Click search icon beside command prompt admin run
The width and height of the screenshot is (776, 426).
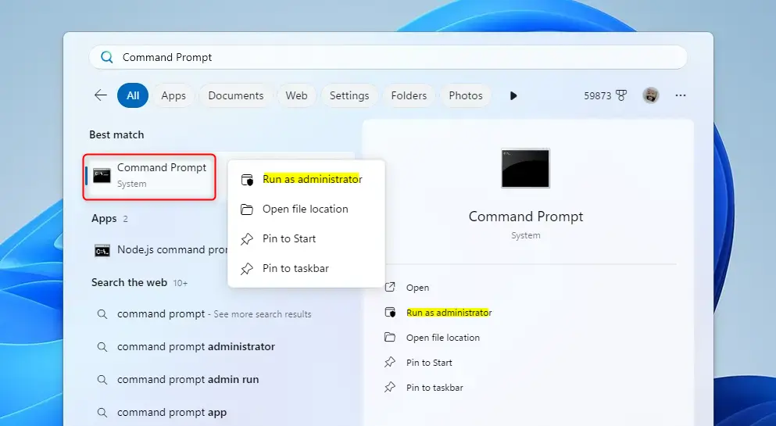click(102, 380)
